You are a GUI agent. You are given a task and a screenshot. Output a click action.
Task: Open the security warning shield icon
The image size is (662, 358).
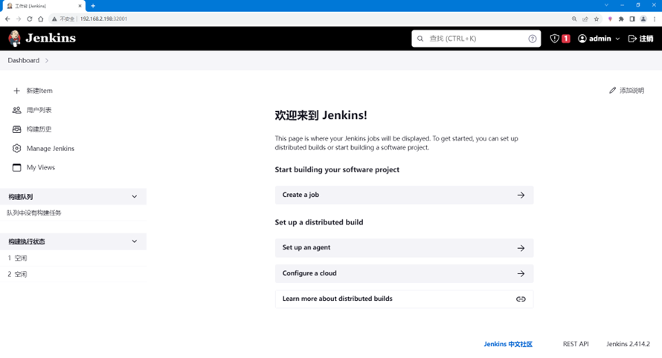coord(554,39)
